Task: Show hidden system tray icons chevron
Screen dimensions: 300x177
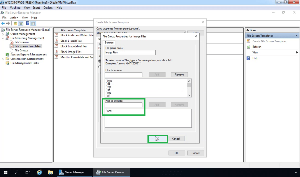Action: [296, 172]
